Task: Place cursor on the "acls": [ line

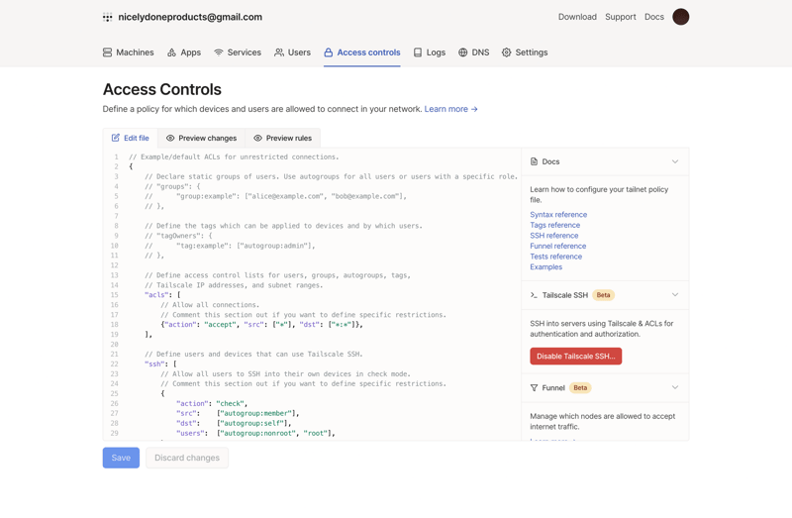Action: pos(162,295)
